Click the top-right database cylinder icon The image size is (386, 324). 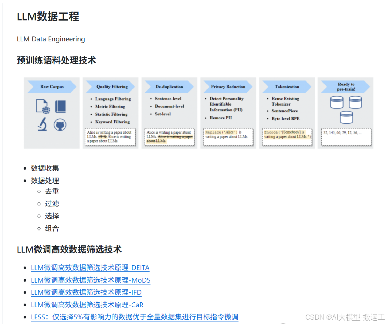point(355,102)
